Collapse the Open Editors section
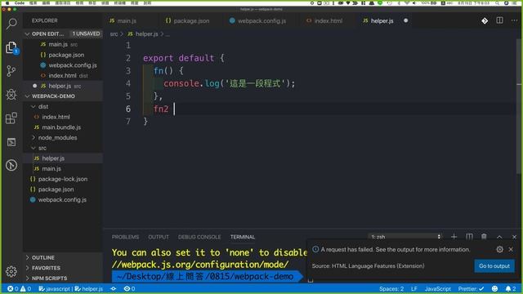The image size is (523, 294). [x=27, y=34]
